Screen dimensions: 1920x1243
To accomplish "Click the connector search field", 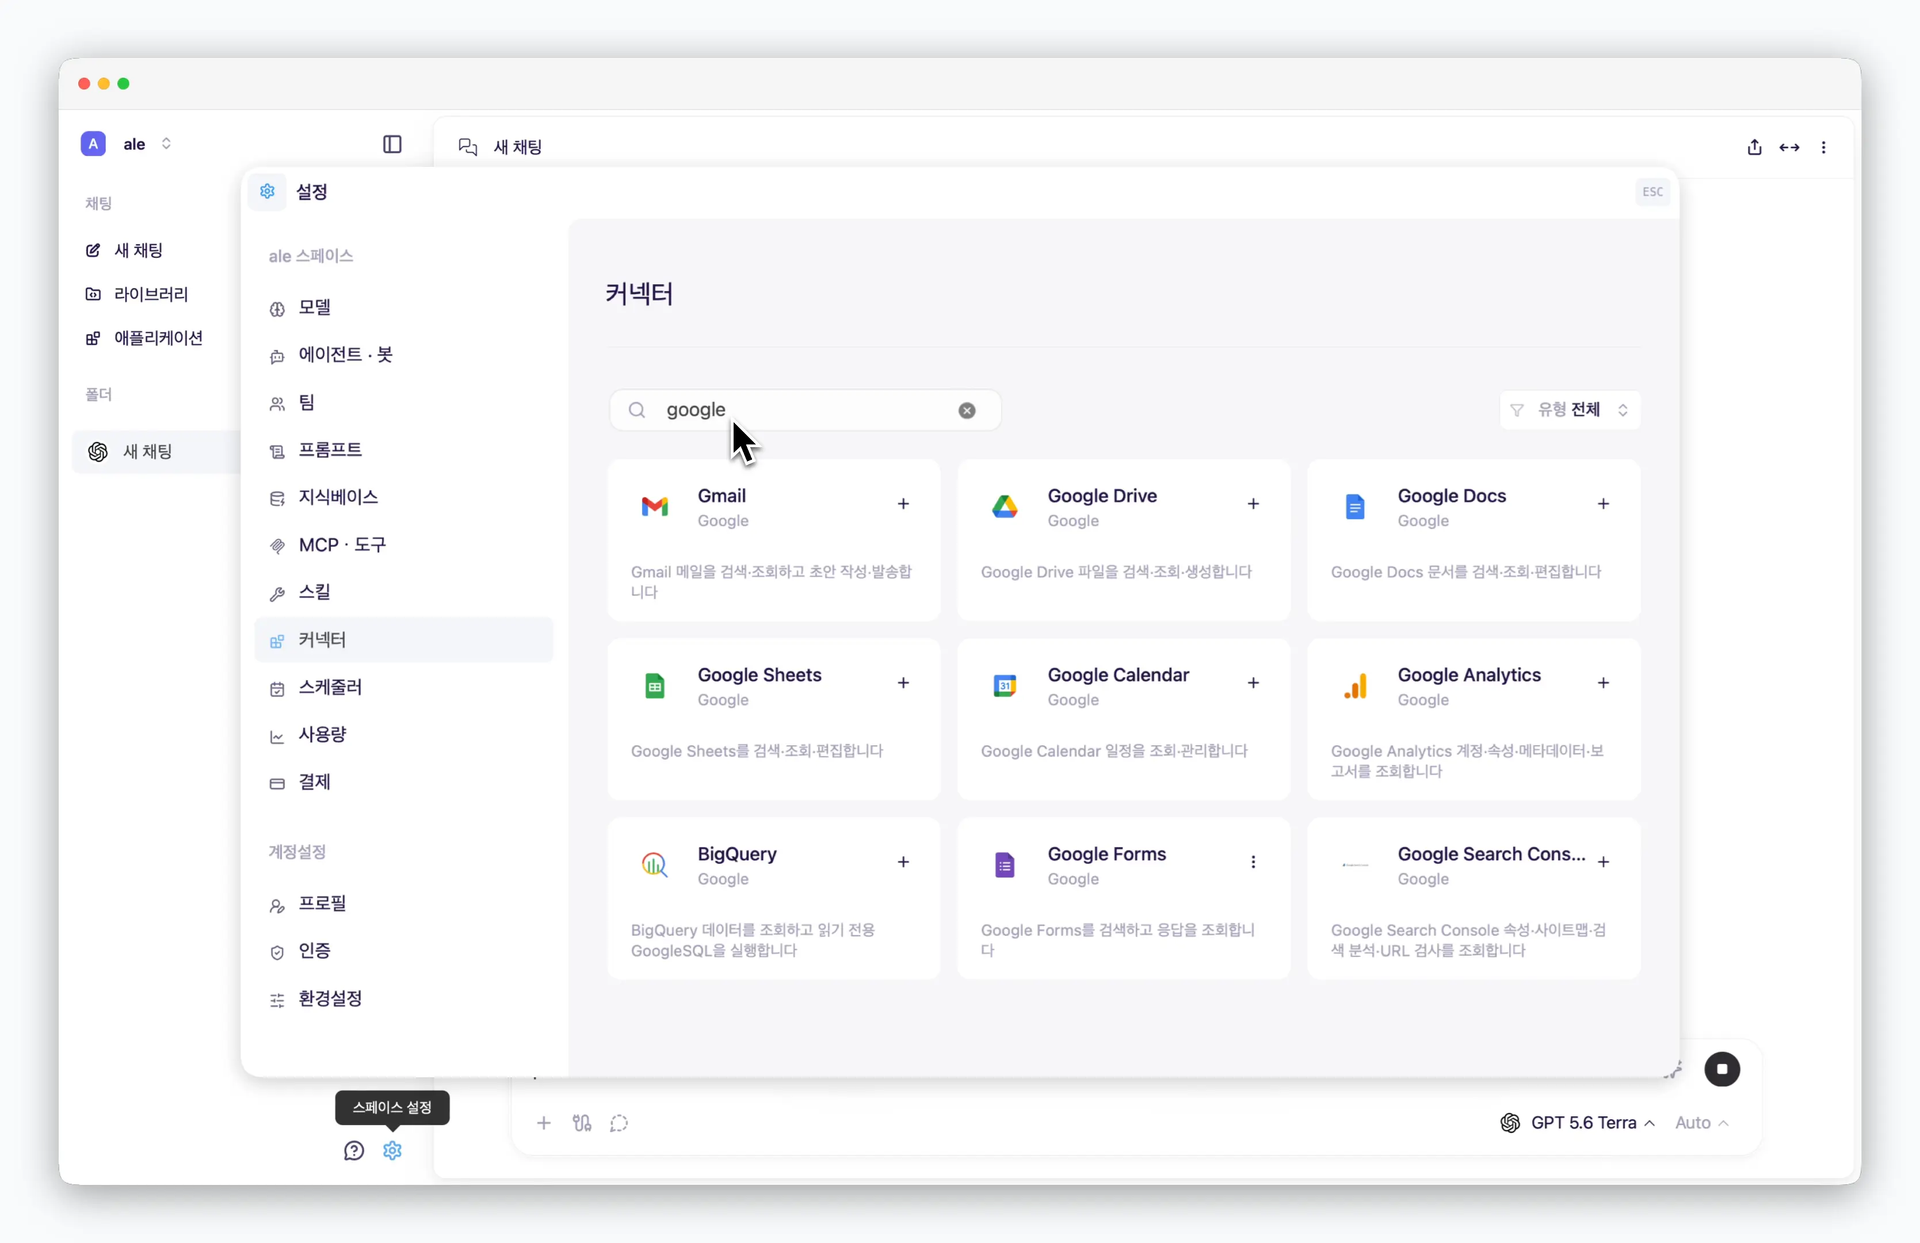I will 805,410.
